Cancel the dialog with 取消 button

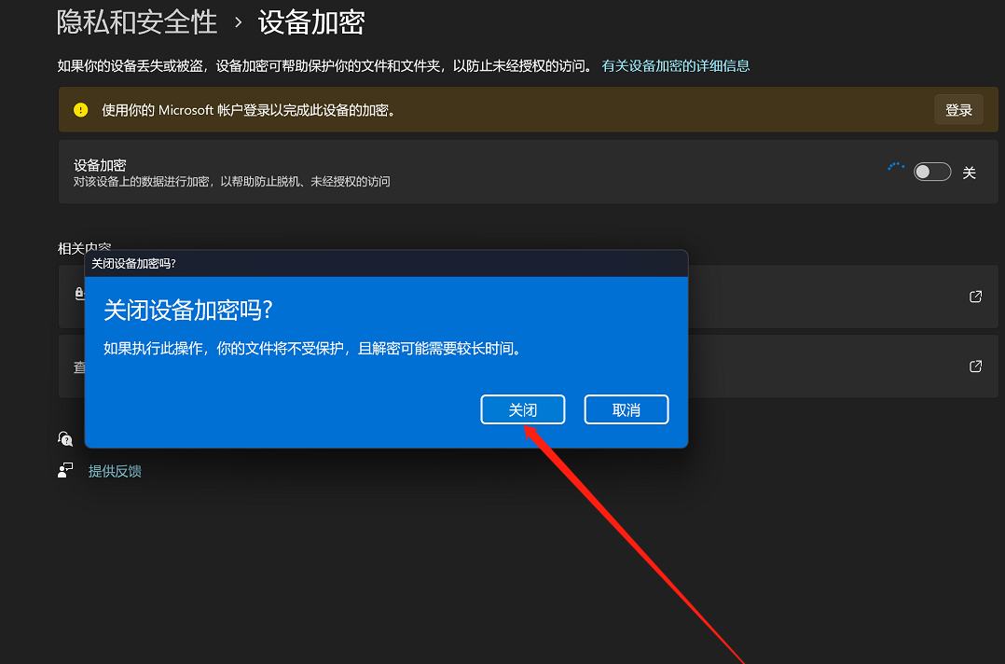(626, 409)
